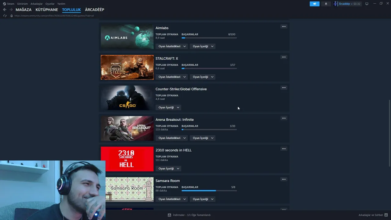Click the CS:GO game thumbnail
This screenshot has height=220, width=391.
tap(127, 98)
